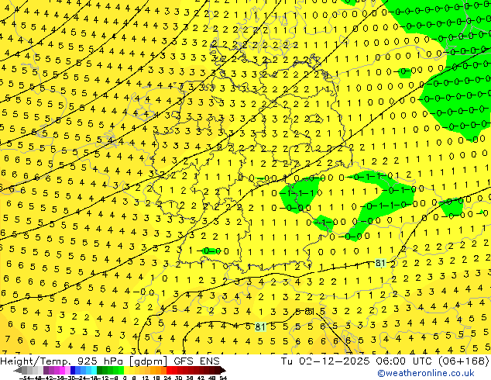Pick the bright red swatch above the 24 label
The height and width of the screenshot is (380, 491).
pyautogui.click(x=170, y=370)
